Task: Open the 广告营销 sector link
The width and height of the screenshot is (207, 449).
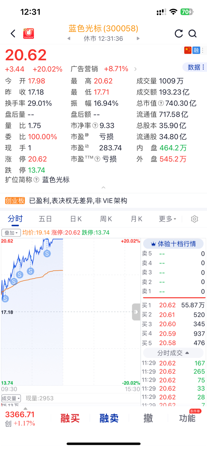Action: 84,69
